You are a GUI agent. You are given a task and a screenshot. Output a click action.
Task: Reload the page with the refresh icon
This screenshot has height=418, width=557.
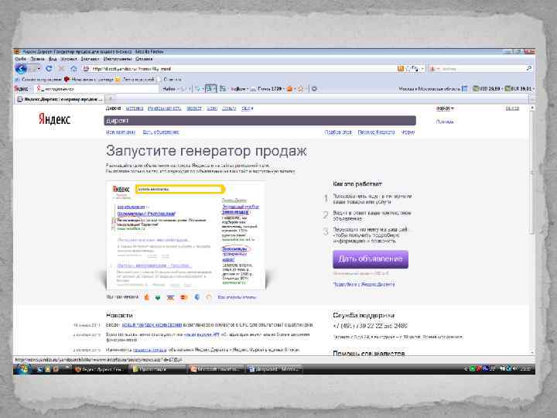[49, 68]
